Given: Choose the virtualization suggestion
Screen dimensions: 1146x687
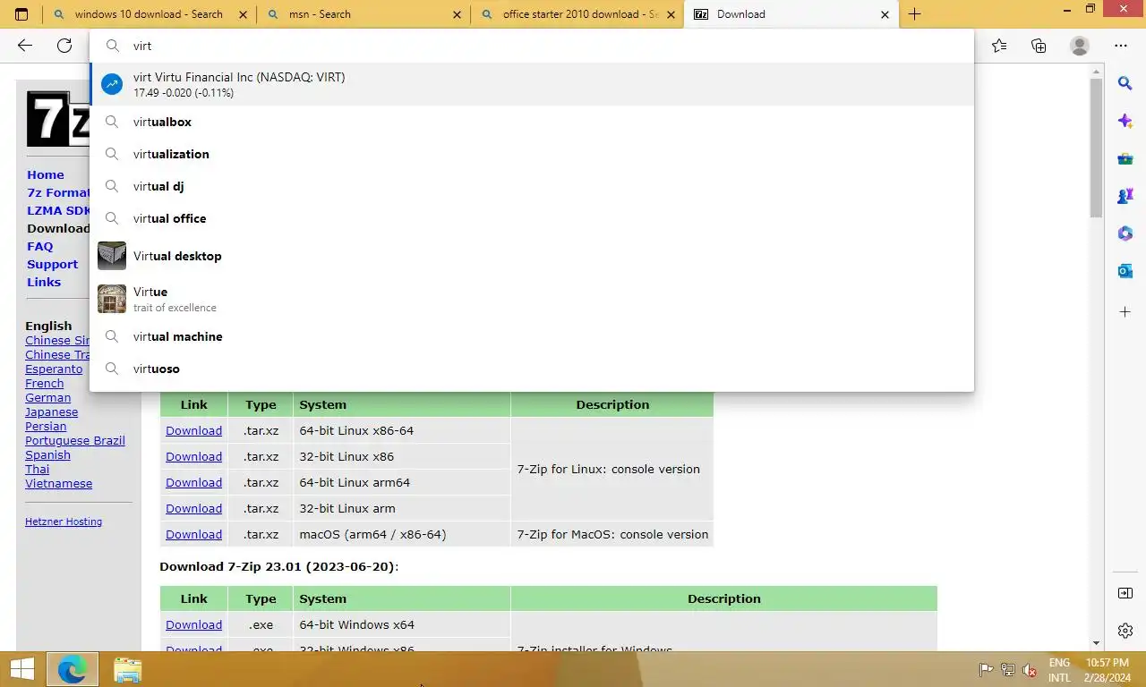Looking at the screenshot, I should (532, 154).
